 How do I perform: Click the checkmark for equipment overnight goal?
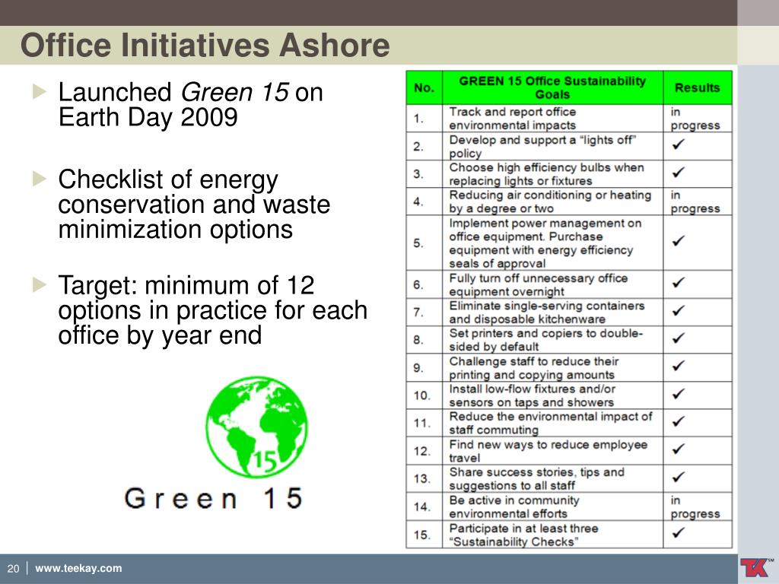678,283
